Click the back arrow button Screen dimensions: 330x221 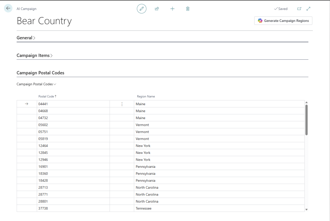pyautogui.click(x=8, y=9)
